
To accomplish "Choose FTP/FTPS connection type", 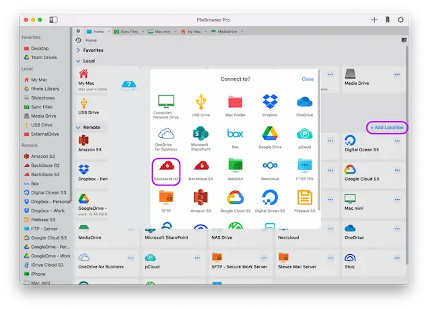I will tap(305, 169).
